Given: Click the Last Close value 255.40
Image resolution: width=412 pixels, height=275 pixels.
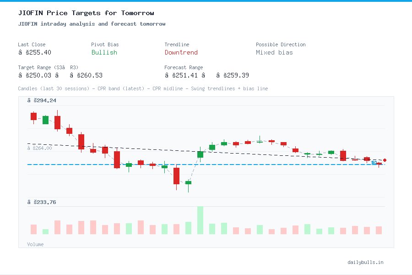Looking at the screenshot, I should 35,53.
